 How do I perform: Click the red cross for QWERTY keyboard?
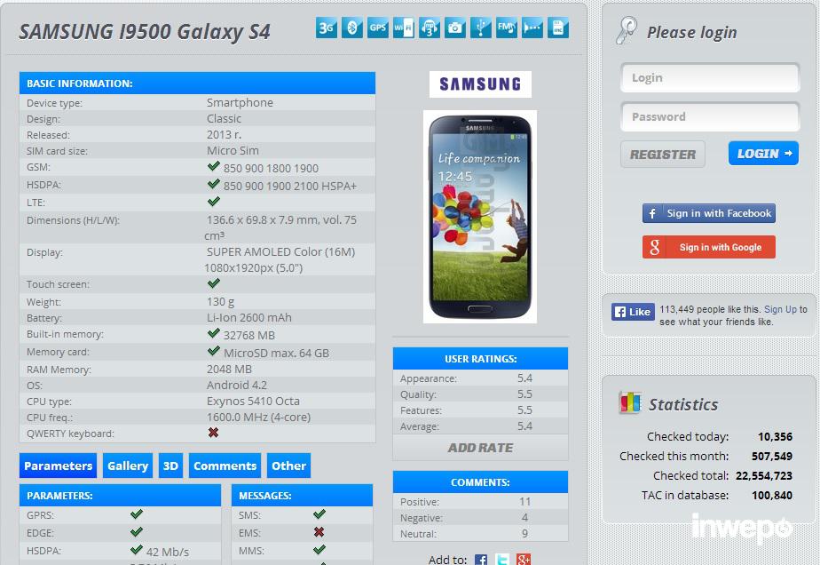coord(213,433)
